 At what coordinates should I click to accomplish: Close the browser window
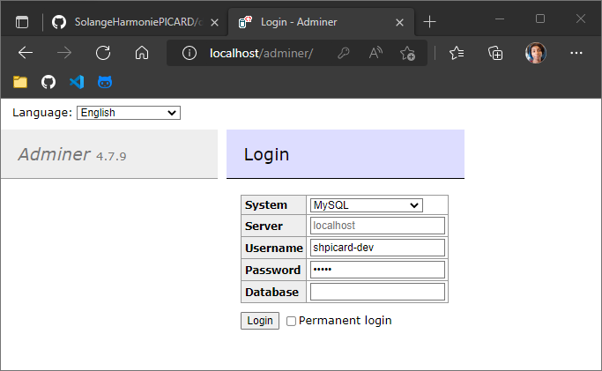581,19
